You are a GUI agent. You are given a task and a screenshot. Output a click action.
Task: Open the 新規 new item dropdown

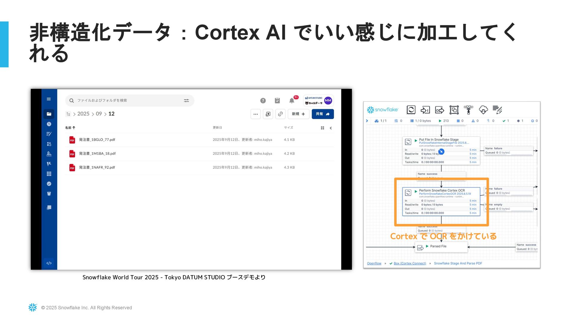pos(298,114)
